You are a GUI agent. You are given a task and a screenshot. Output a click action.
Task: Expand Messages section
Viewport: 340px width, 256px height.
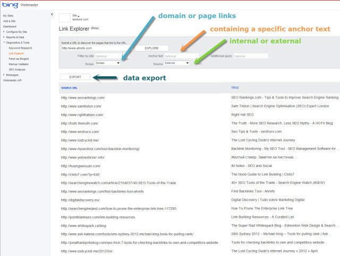tap(12, 75)
